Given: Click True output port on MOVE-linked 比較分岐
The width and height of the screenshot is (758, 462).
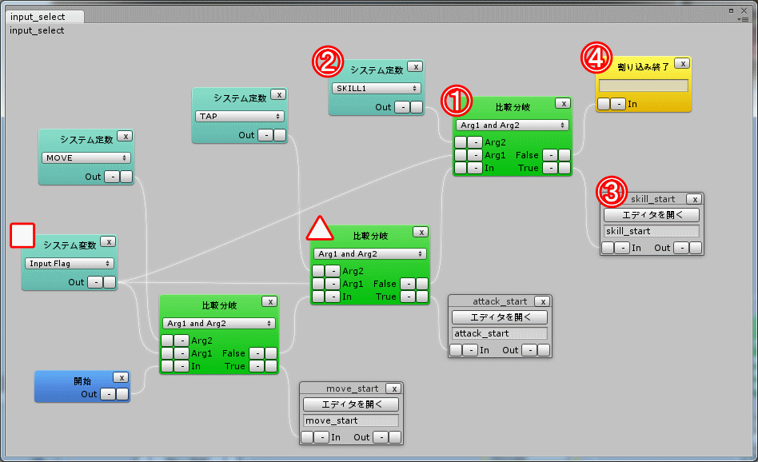Looking at the screenshot, I should pos(271,366).
